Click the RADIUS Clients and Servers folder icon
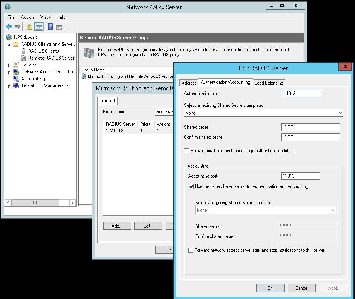Image resolution: width=355 pixels, height=299 pixels. (x=16, y=44)
